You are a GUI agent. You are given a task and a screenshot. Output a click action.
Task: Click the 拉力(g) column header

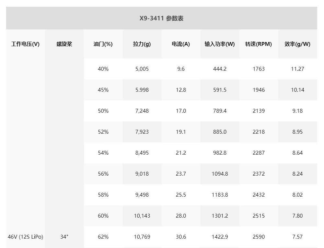click(142, 44)
